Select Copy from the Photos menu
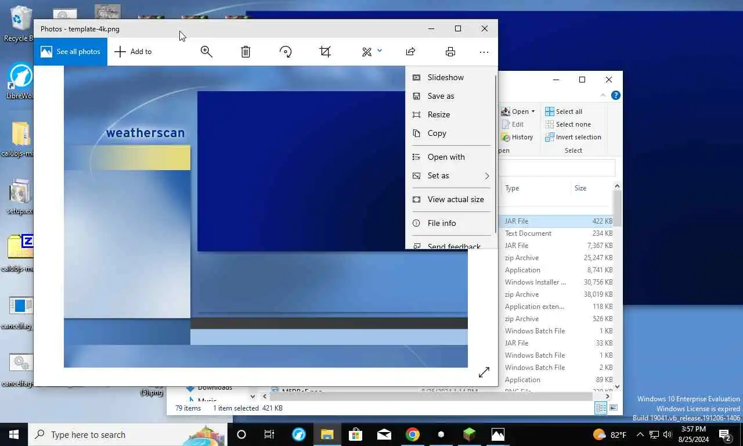The height and width of the screenshot is (446, 743). (x=450, y=133)
